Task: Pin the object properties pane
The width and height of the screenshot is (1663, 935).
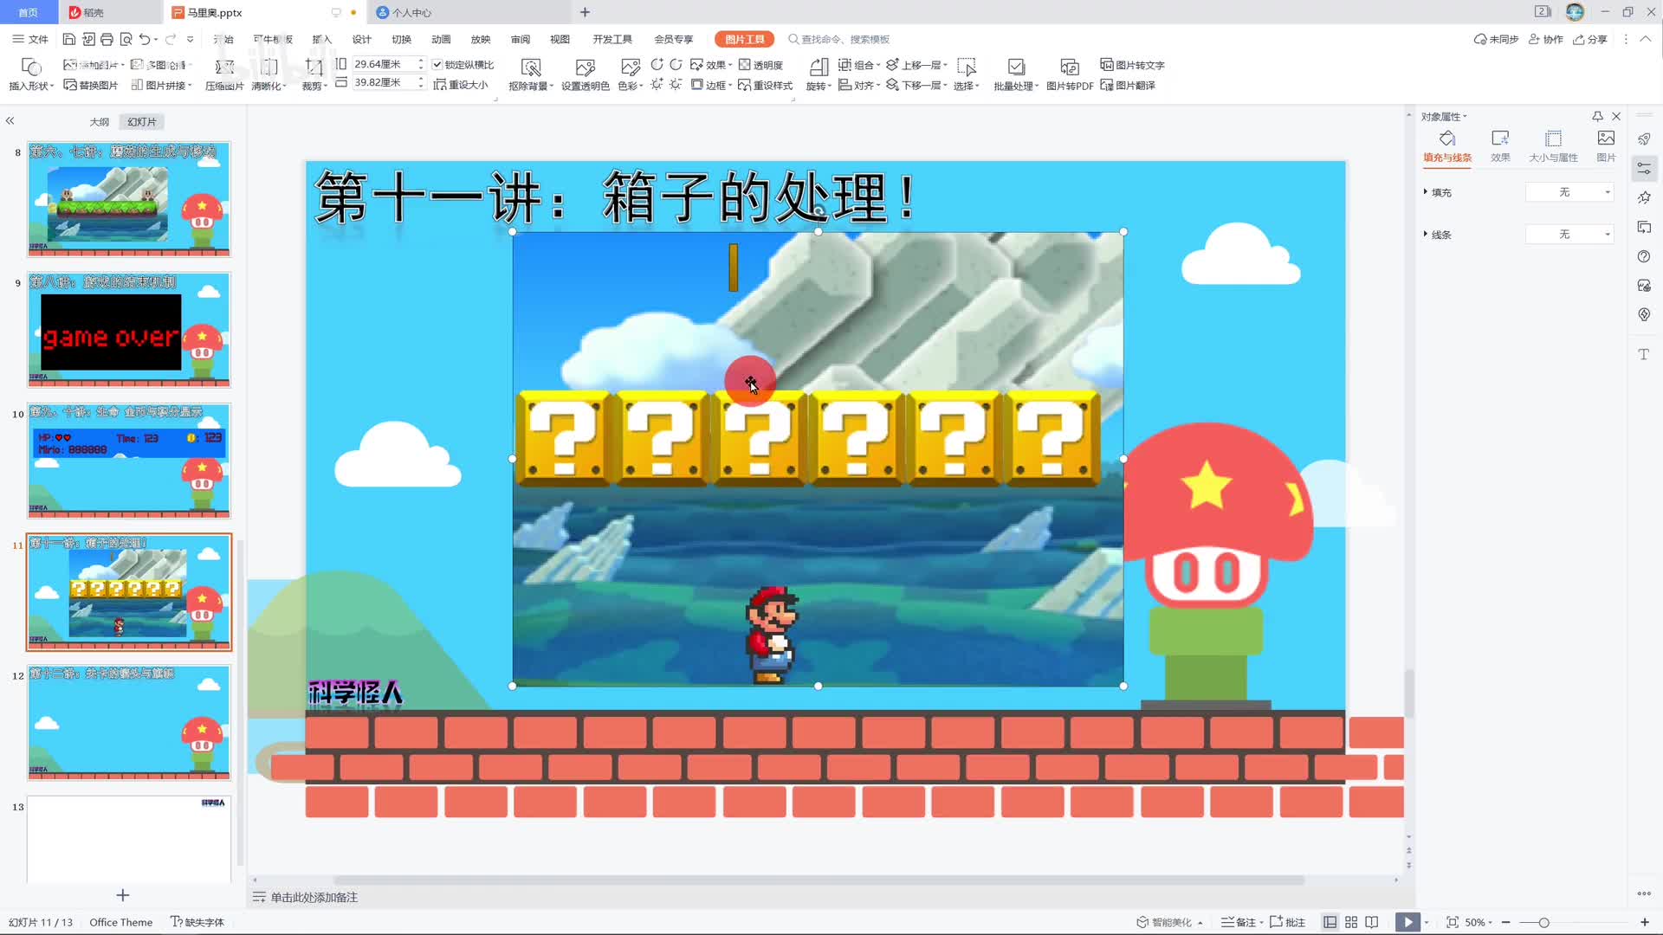Action: click(1597, 116)
